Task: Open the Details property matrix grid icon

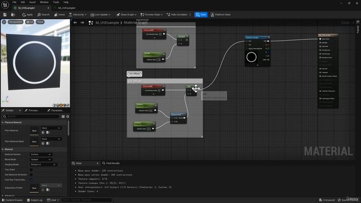Action: tap(63, 117)
